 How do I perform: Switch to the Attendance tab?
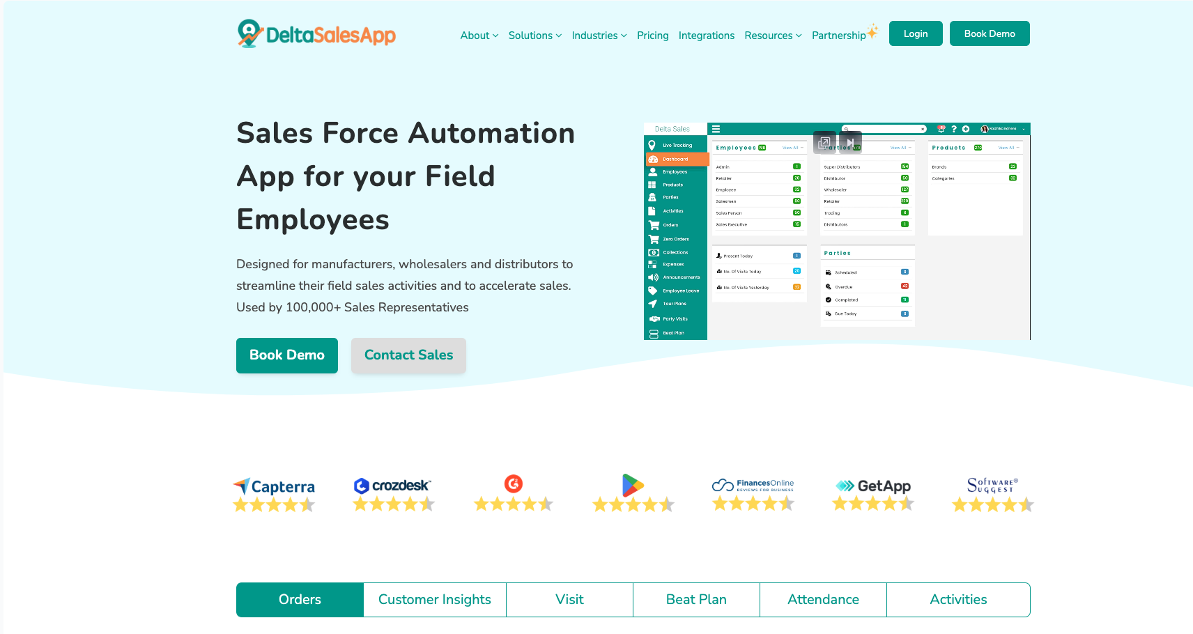point(824,600)
